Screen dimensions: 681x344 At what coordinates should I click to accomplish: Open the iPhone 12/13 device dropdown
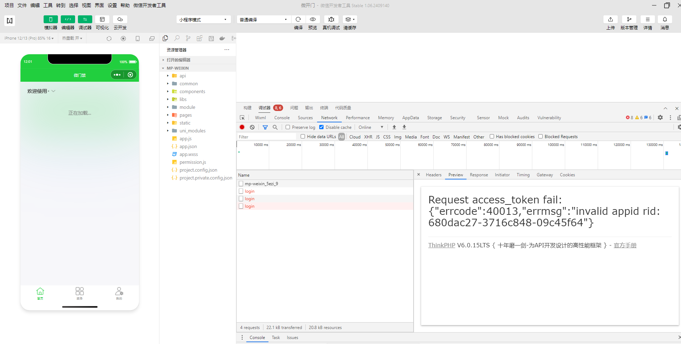(29, 38)
